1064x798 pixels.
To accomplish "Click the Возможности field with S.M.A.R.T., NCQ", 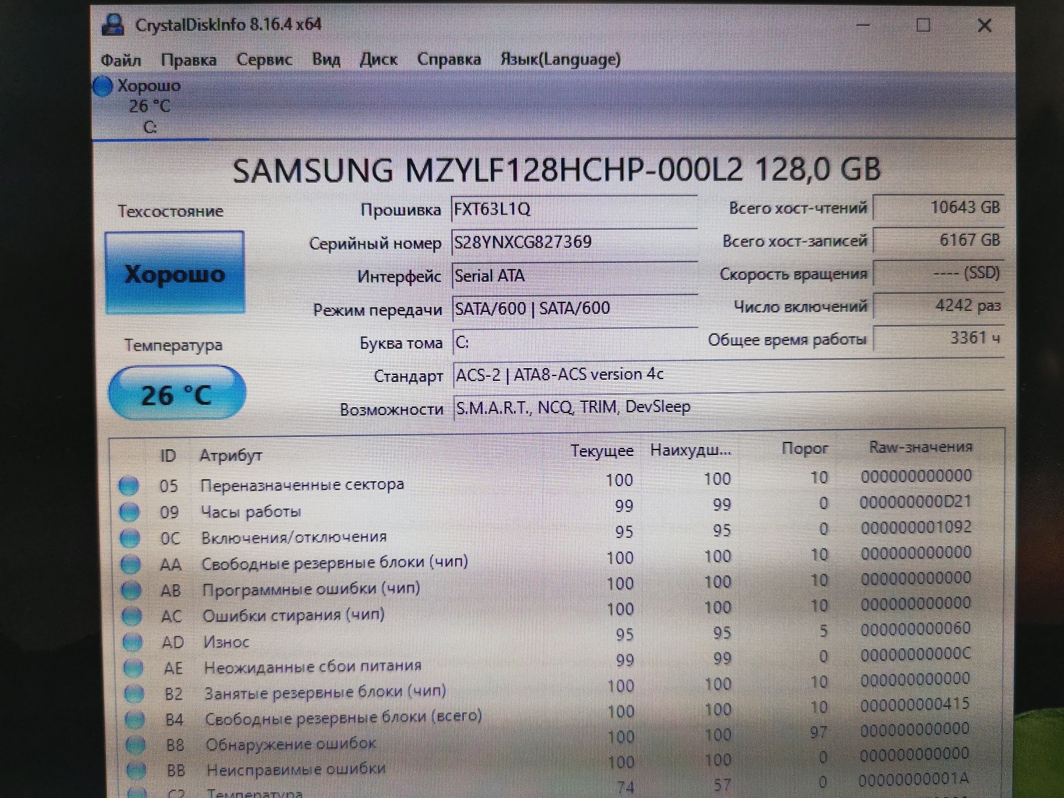I will (x=728, y=407).
